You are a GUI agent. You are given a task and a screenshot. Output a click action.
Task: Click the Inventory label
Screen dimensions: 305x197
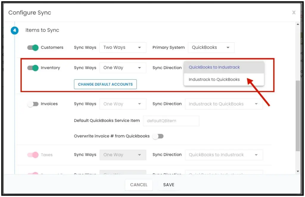[x=50, y=68]
